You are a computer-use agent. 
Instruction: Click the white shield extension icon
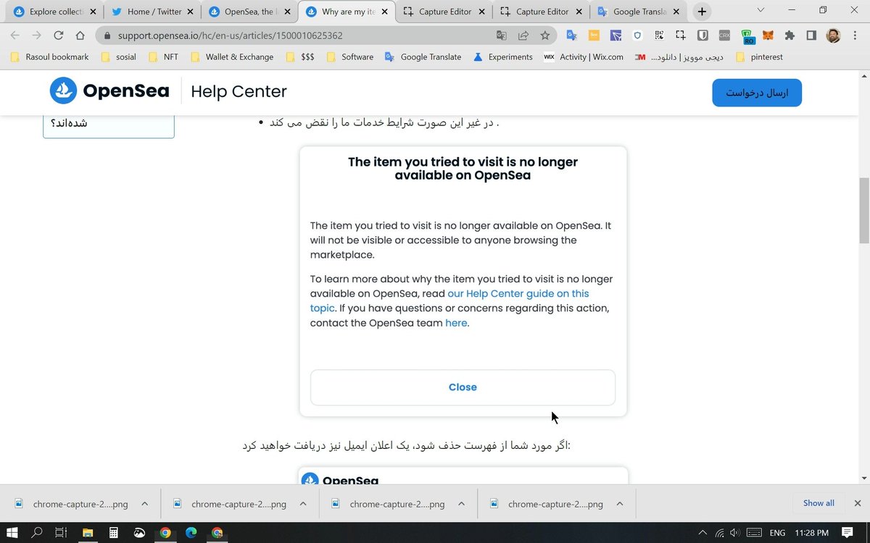[637, 35]
